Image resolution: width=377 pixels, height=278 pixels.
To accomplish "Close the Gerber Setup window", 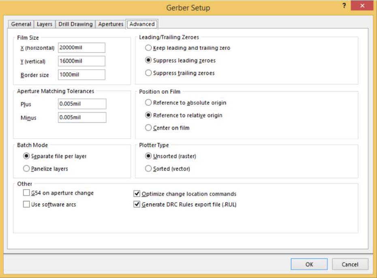I will (362, 6).
